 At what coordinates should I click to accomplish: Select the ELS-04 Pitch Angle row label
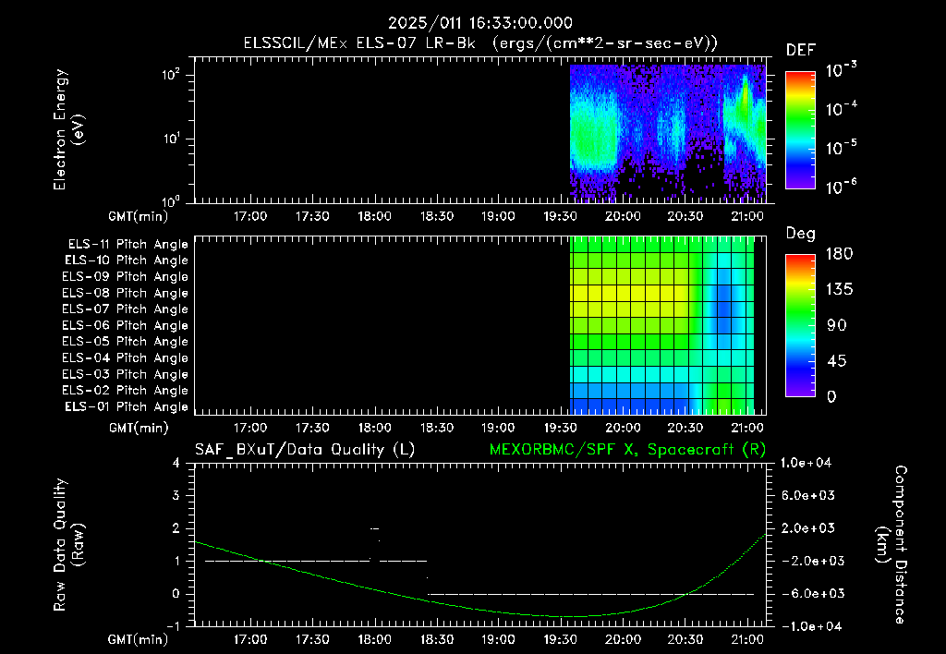point(125,357)
